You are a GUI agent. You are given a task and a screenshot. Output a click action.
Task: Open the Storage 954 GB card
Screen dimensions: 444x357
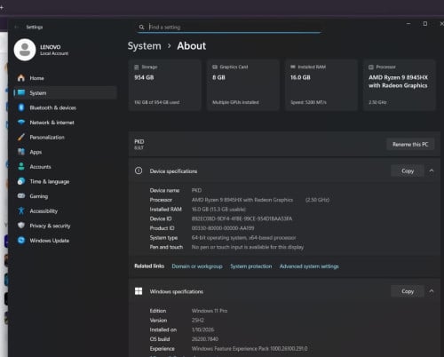165,85
